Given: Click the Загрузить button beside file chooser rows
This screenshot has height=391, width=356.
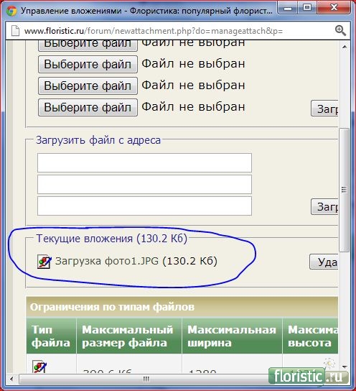Looking at the screenshot, I should point(324,109).
